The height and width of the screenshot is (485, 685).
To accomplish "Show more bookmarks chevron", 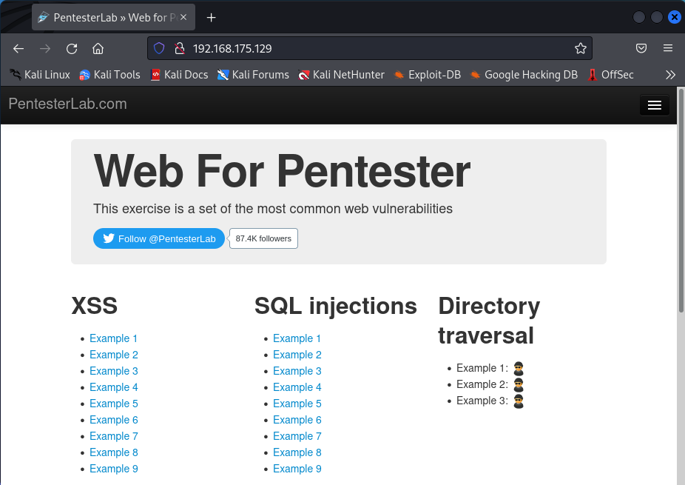I will tap(670, 75).
